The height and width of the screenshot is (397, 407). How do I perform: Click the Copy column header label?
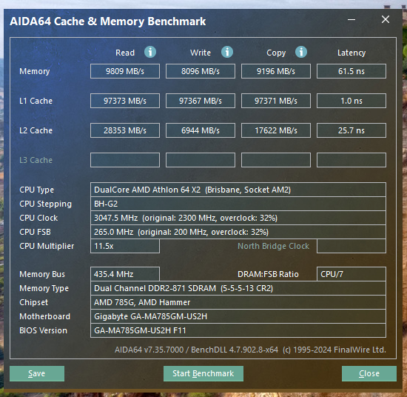tap(276, 53)
